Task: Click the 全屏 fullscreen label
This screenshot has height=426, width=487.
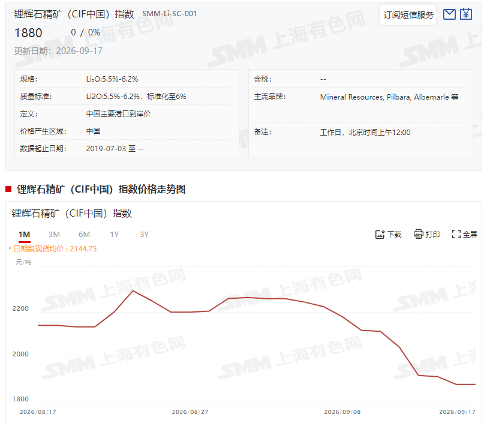Action: click(x=470, y=234)
